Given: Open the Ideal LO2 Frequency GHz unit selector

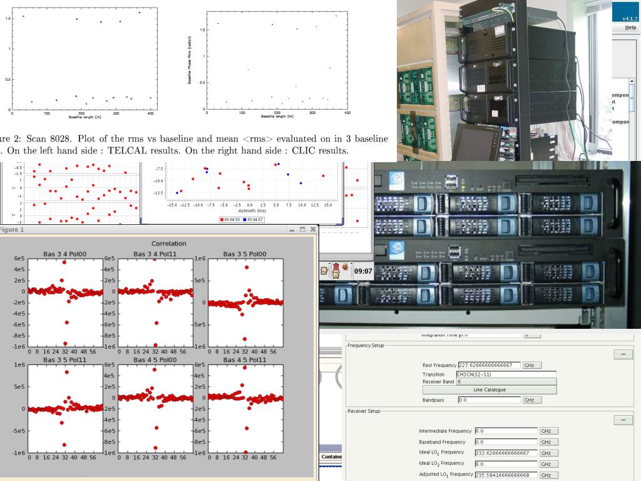Looking at the screenshot, I should (x=548, y=464).
